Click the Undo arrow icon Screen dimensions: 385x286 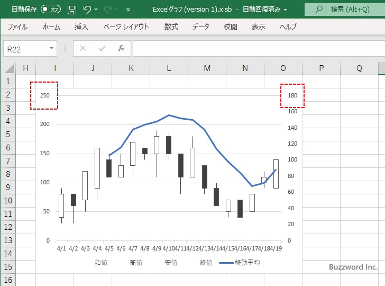(87, 10)
